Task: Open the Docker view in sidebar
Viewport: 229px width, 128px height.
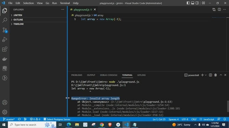Action: pos(5,59)
